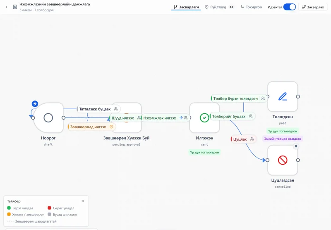Click the back arrow in the header

pos(6,7)
